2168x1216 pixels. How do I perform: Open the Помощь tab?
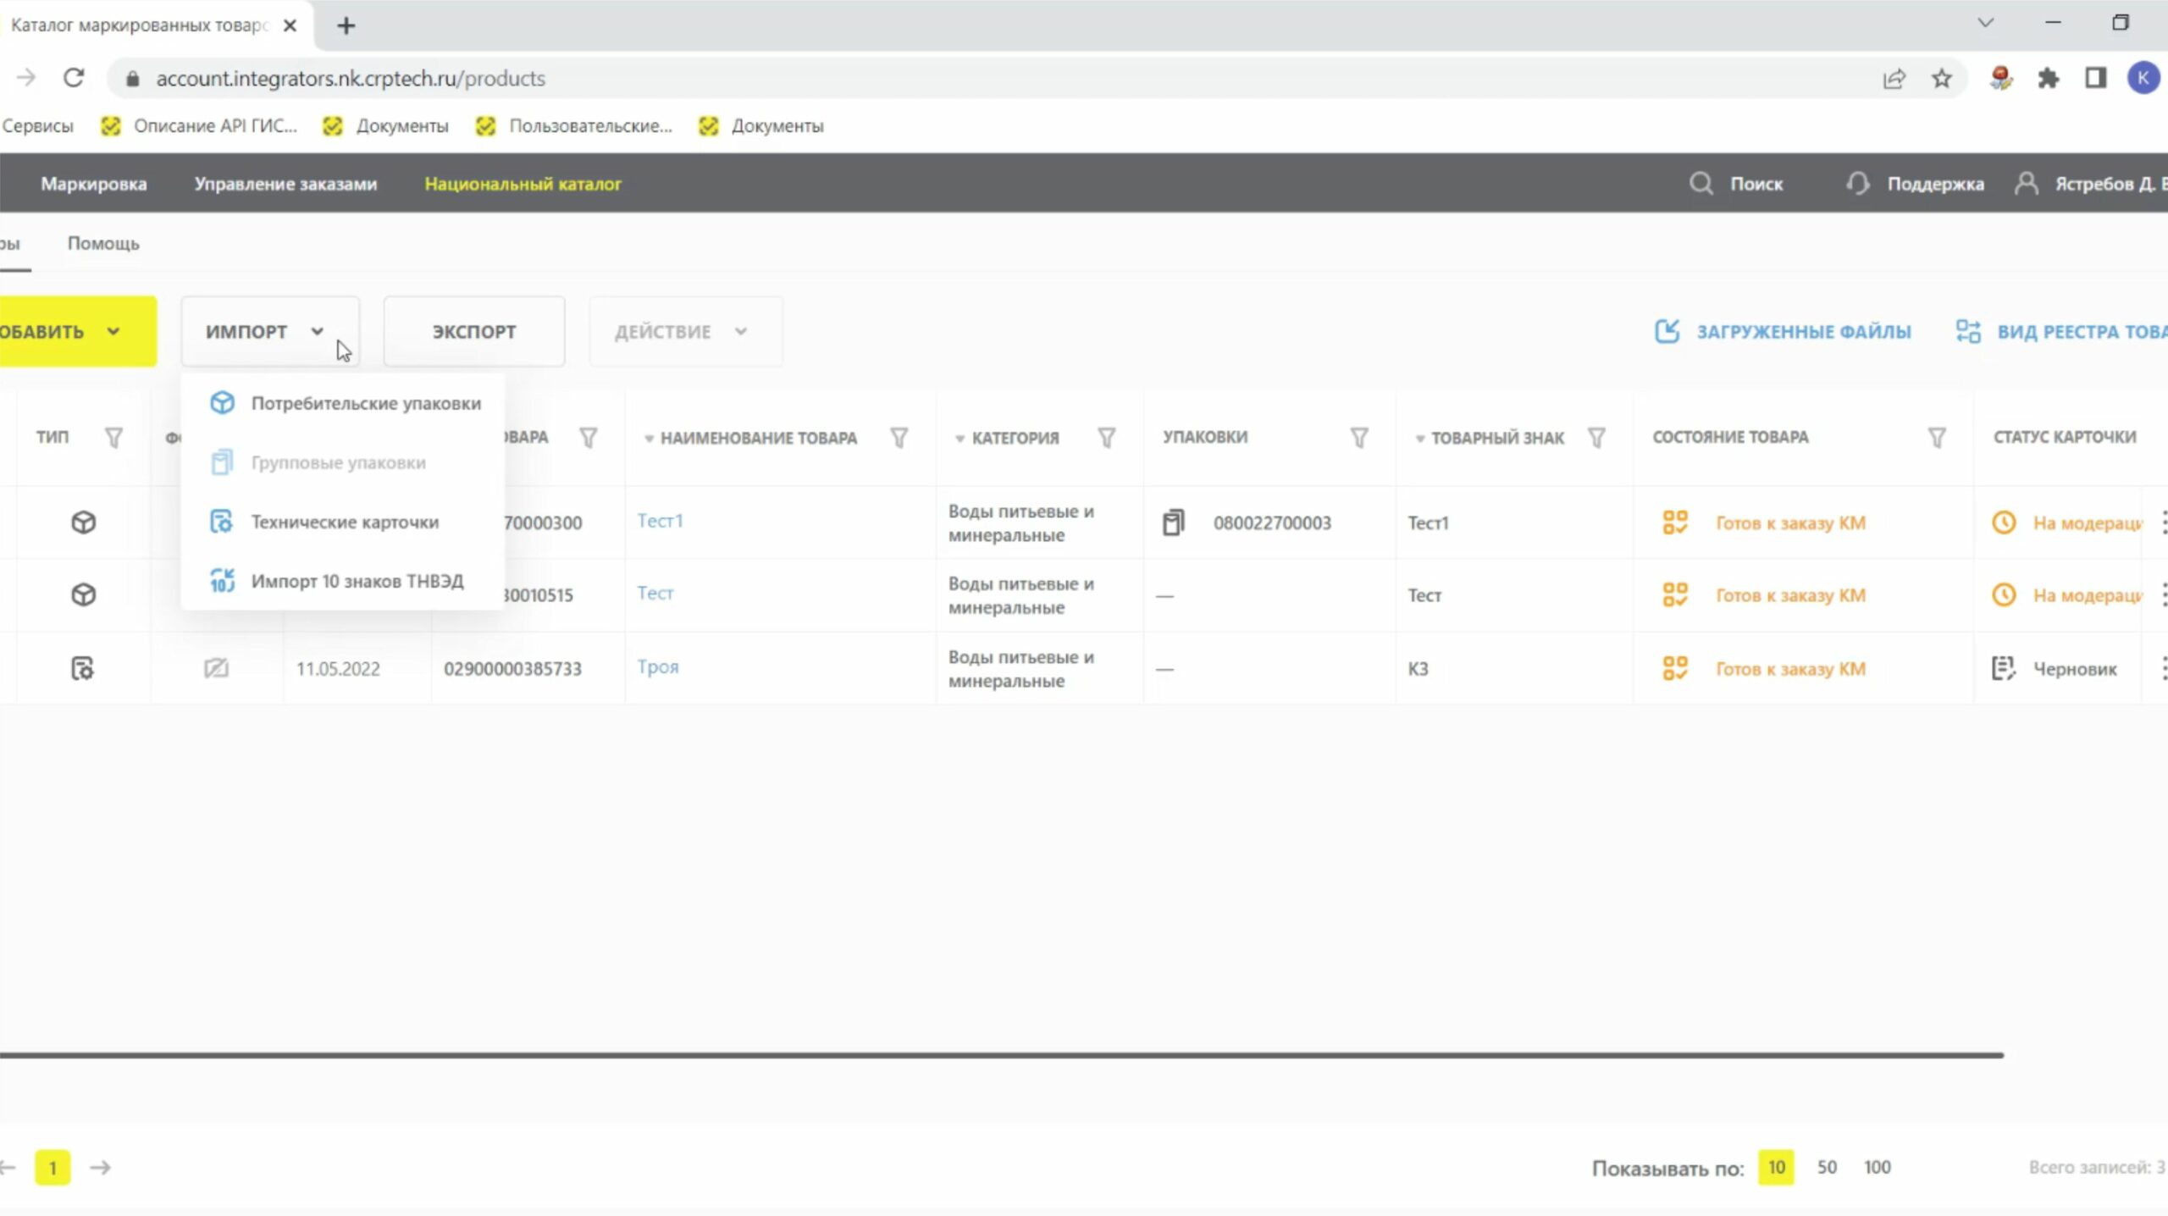click(103, 243)
